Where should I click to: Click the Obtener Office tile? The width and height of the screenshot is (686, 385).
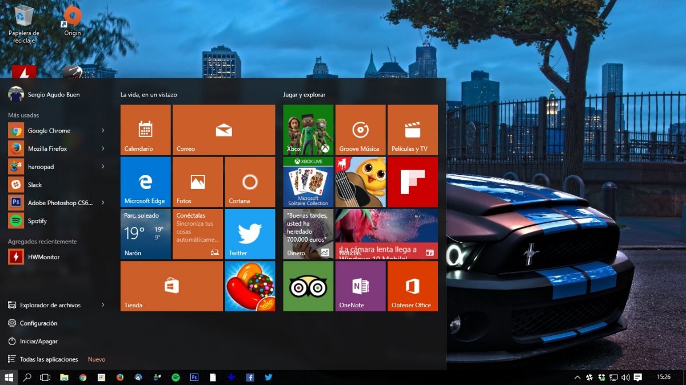[413, 286]
